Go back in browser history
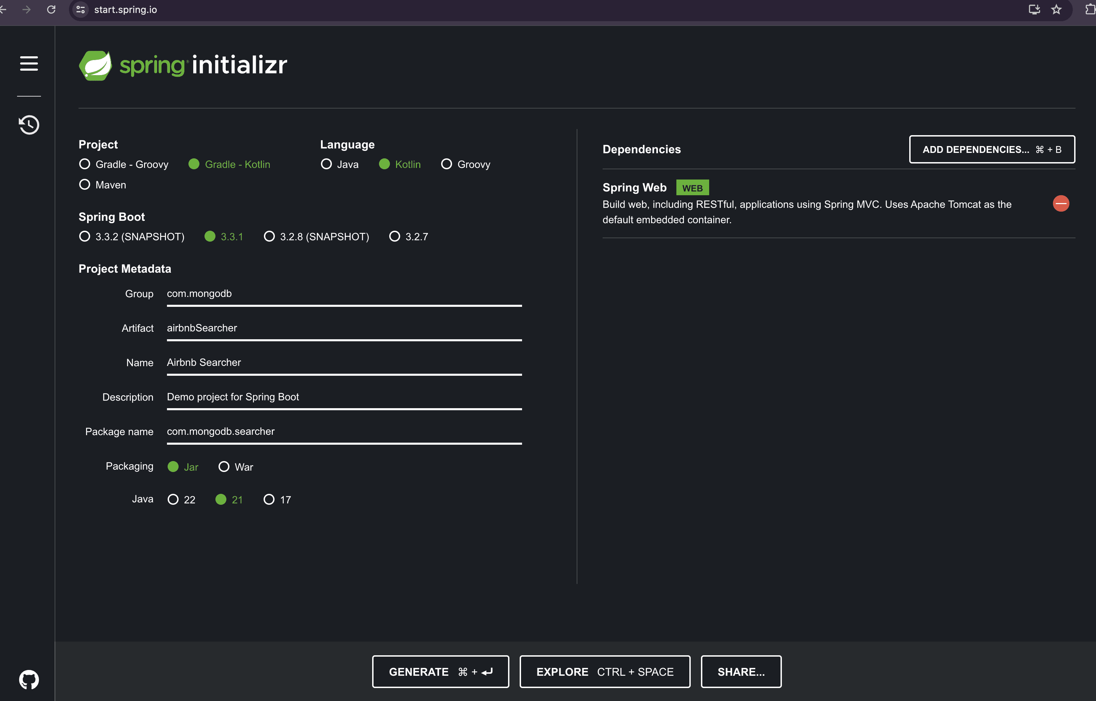The height and width of the screenshot is (701, 1096). coord(3,10)
